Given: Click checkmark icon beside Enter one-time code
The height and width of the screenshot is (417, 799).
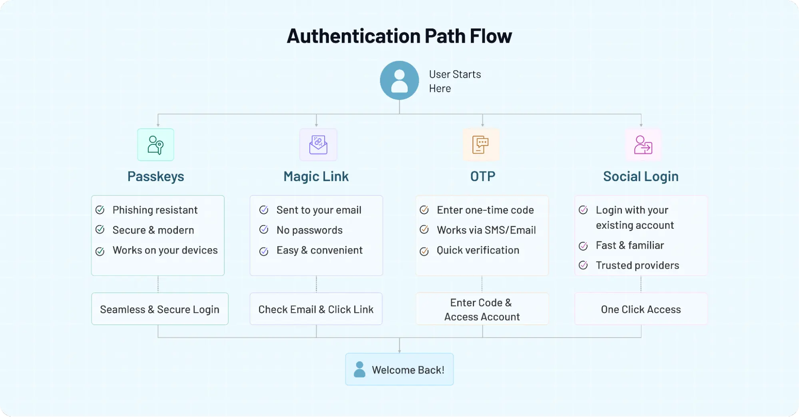Looking at the screenshot, I should click(x=424, y=210).
